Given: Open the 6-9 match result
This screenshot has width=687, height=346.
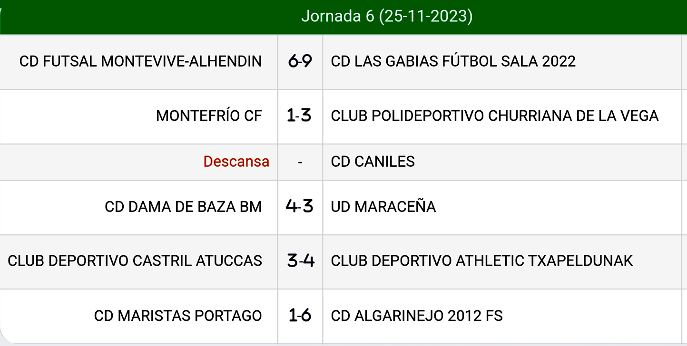Looking at the screenshot, I should [300, 61].
